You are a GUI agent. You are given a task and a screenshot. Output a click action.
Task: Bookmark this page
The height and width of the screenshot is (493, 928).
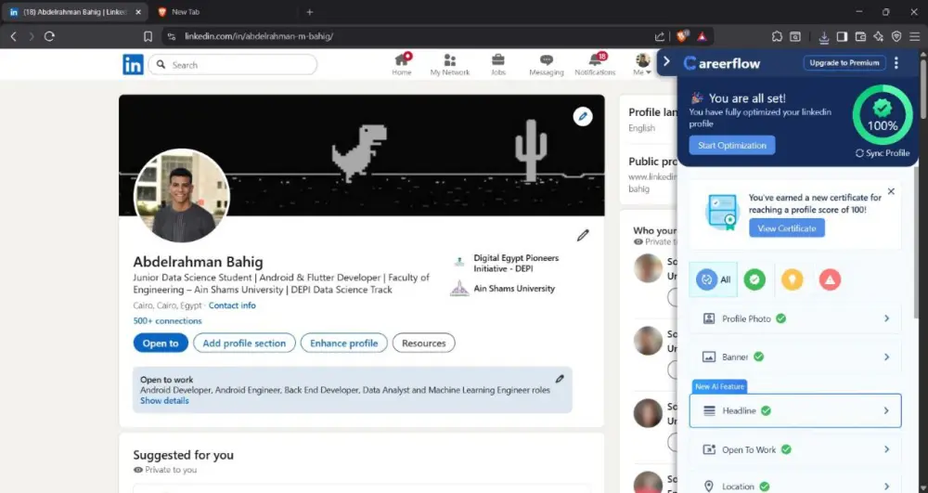148,36
